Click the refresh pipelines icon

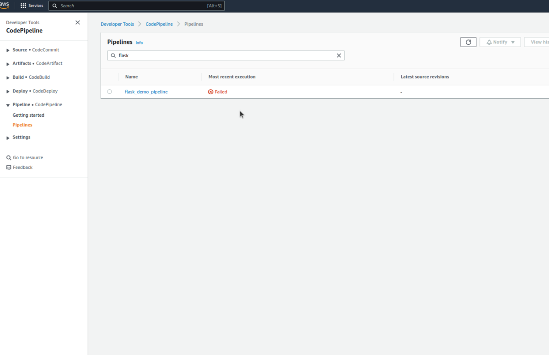[468, 42]
